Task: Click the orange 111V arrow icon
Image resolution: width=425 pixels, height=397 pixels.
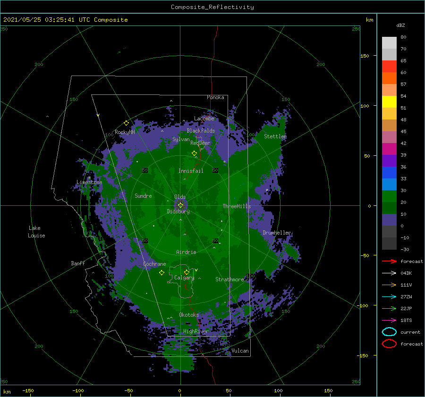Action: click(389, 285)
